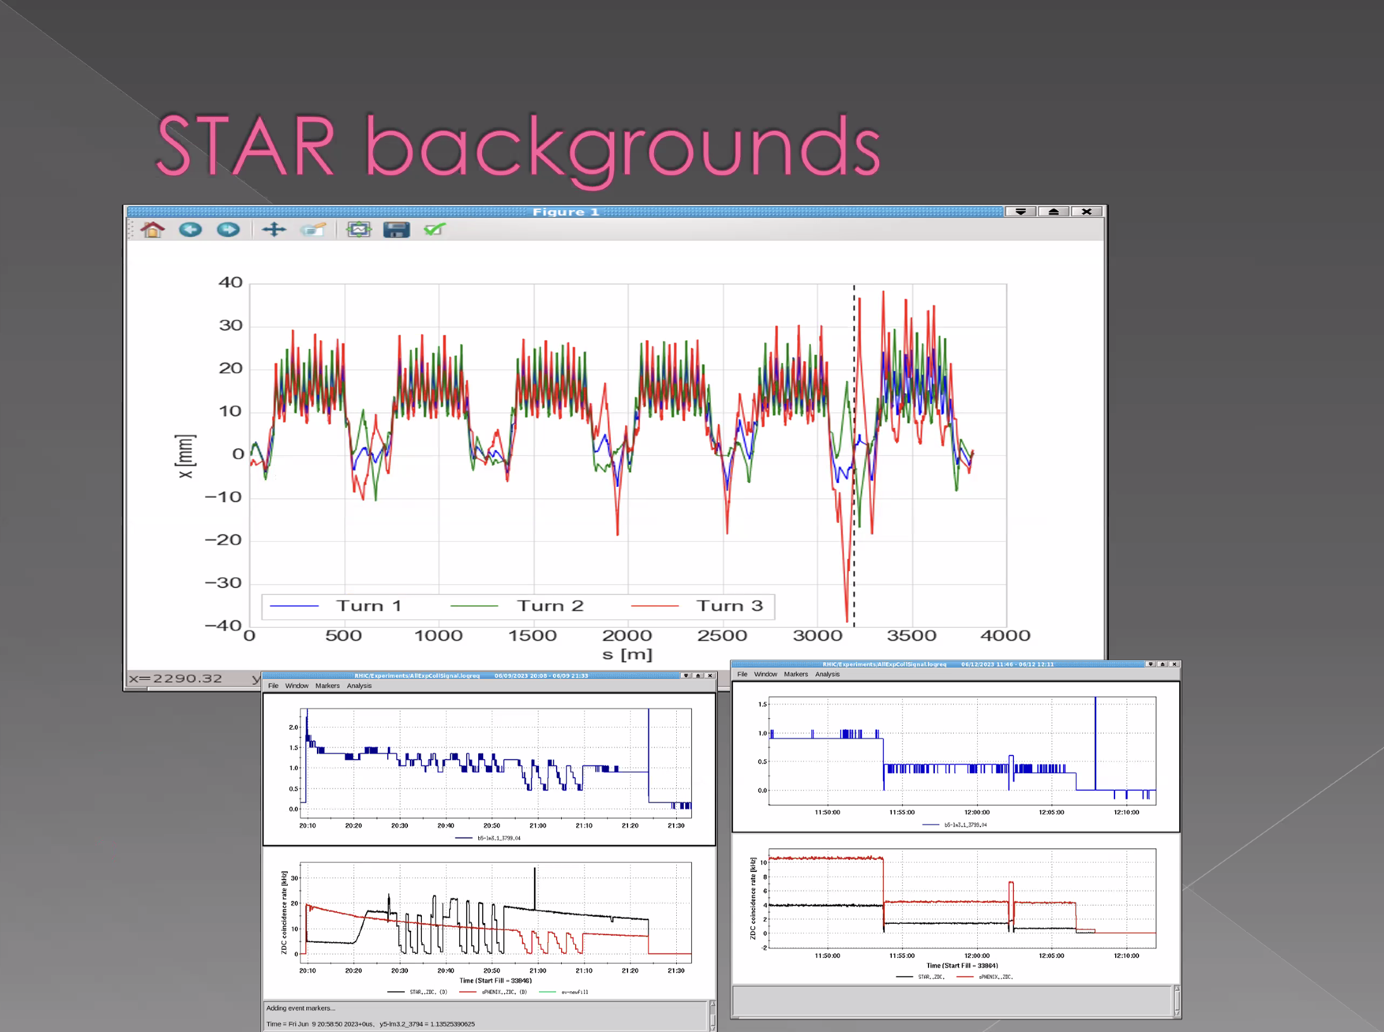
Task: Roll up the 06/12 logreq window
Action: [x=1163, y=664]
